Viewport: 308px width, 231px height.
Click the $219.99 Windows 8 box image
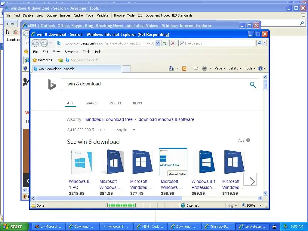(x=81, y=162)
